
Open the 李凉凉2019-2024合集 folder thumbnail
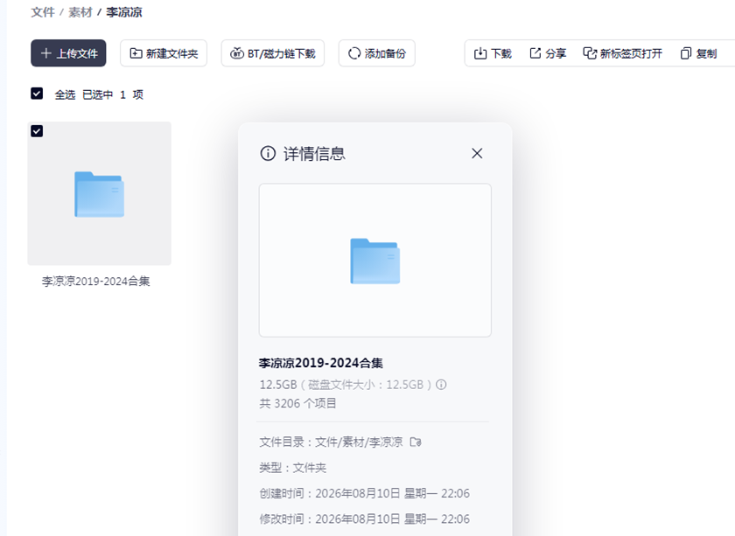pos(100,193)
